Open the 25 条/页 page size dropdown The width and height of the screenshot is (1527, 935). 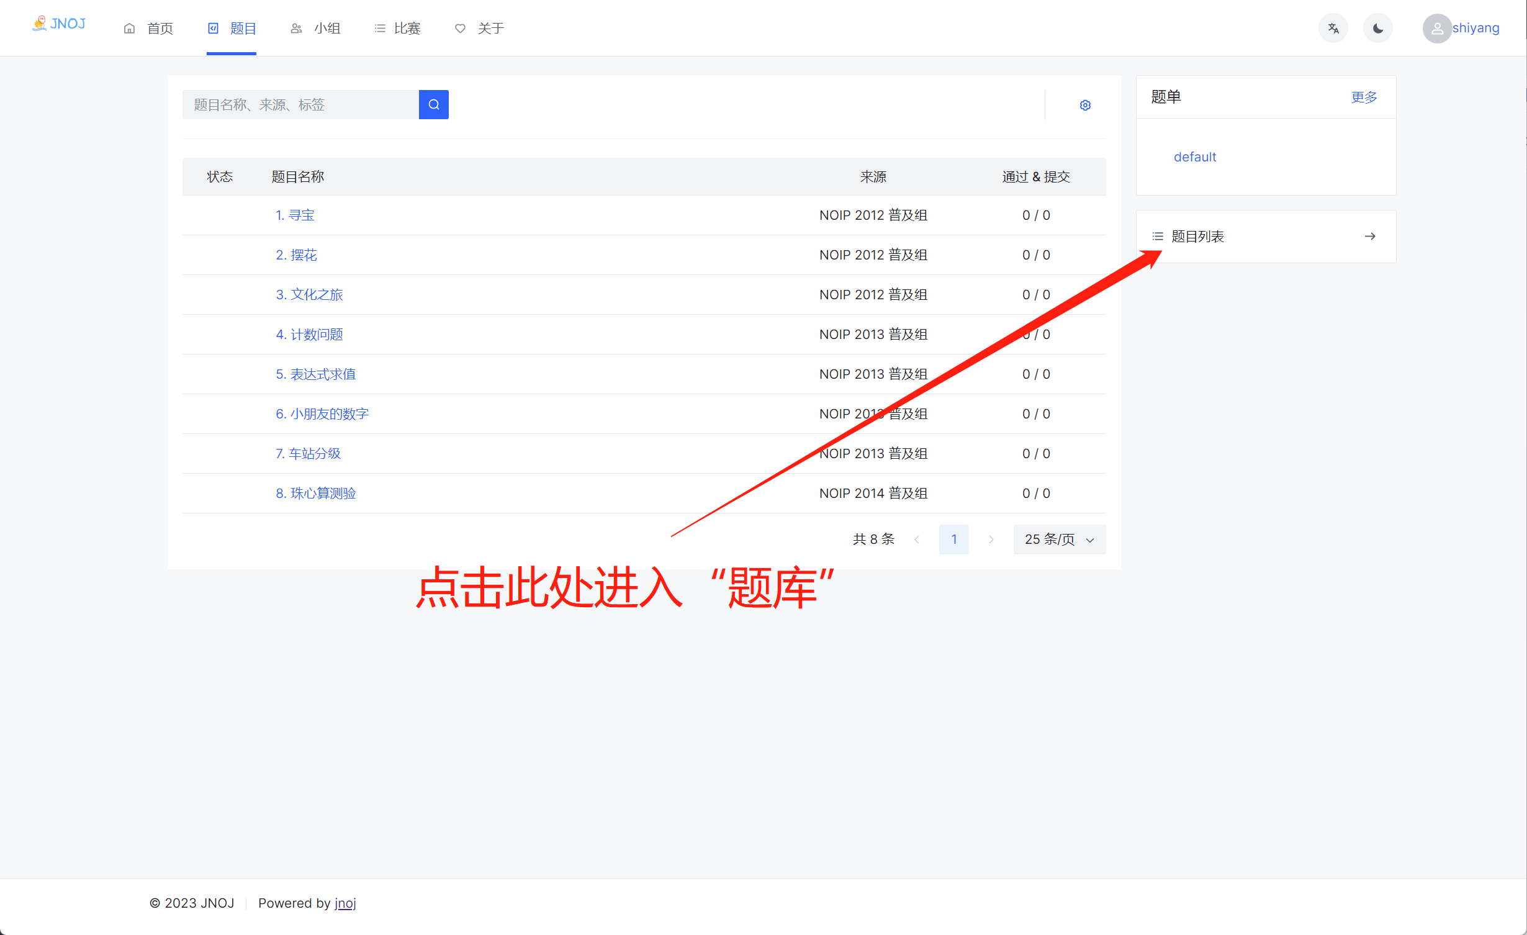pos(1060,540)
